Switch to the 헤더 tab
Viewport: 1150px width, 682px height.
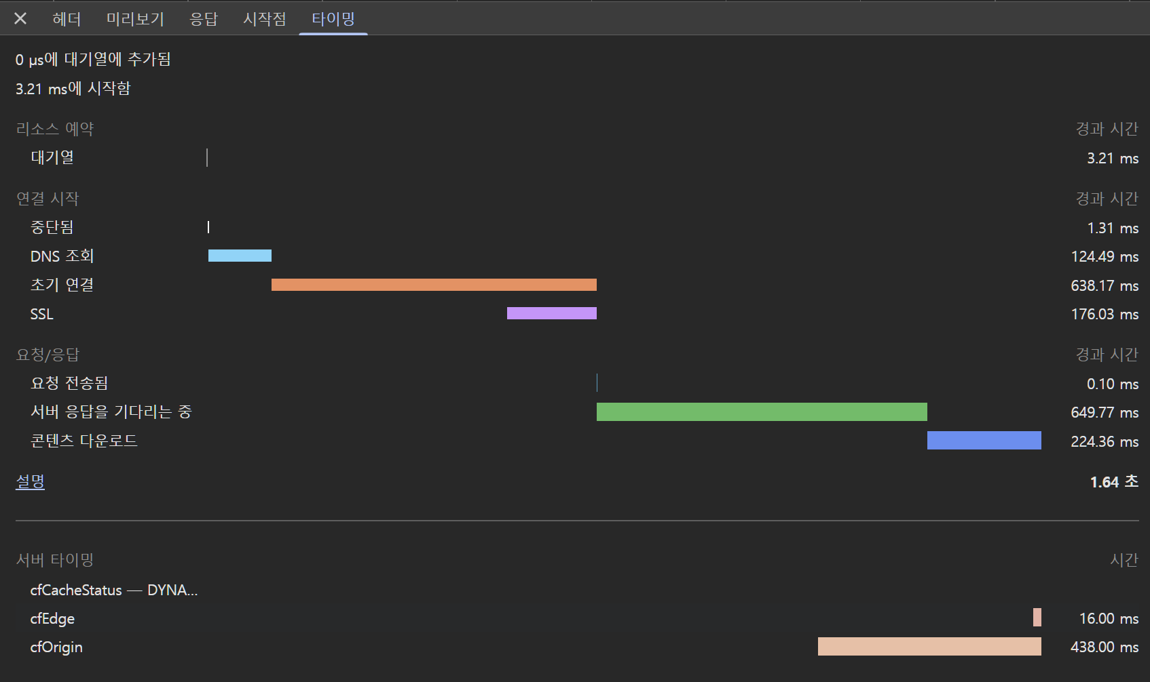click(67, 19)
